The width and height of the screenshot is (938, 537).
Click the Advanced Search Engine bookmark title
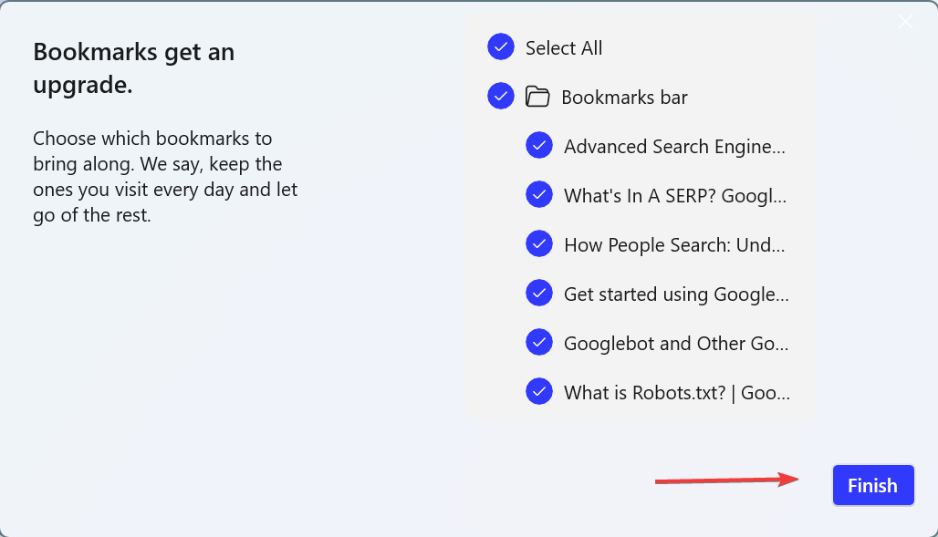tap(674, 146)
